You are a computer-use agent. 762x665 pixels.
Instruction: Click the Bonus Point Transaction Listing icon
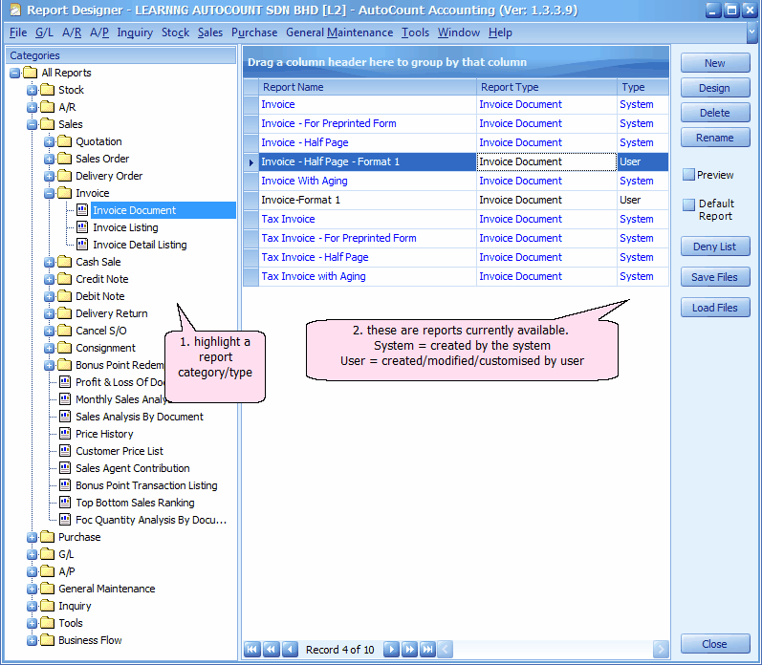(65, 485)
